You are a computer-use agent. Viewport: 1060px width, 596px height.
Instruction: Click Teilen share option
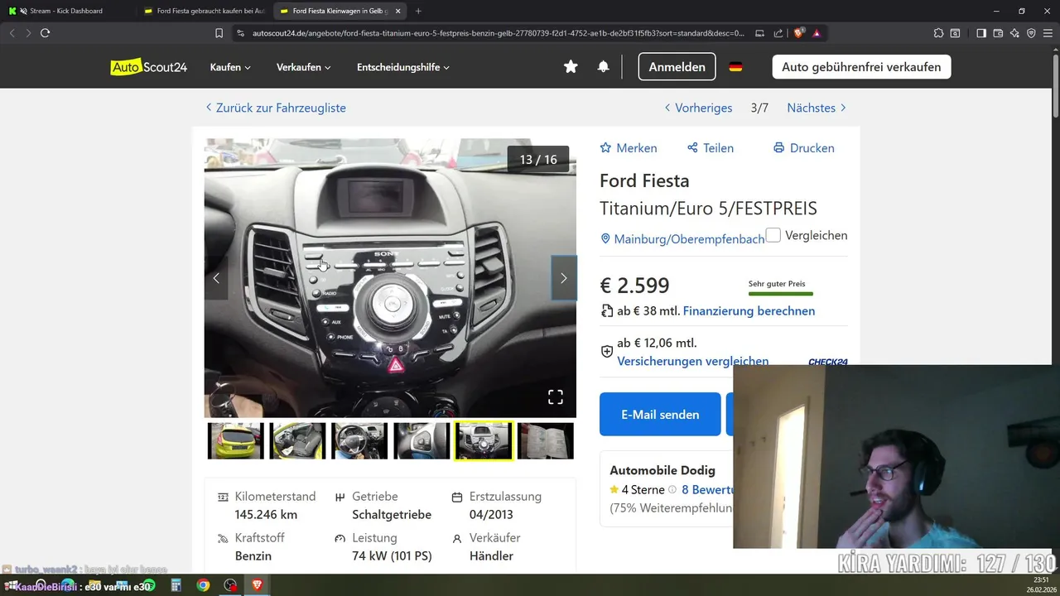click(x=711, y=148)
